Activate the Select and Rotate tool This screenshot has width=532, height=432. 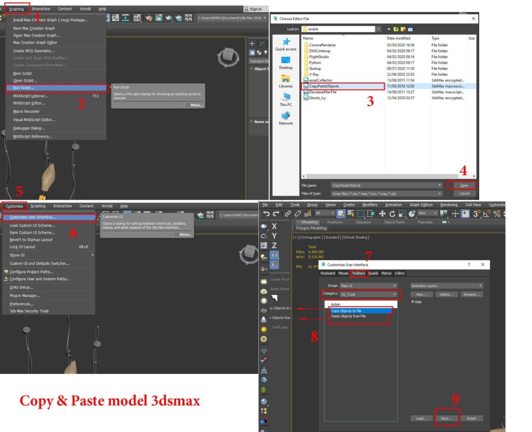pyautogui.click(x=392, y=214)
